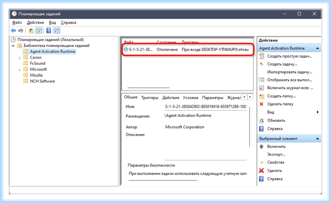331x203 pixels.
Task: Collapse the Agent Activation Runtime actions section
Action: coord(317,48)
